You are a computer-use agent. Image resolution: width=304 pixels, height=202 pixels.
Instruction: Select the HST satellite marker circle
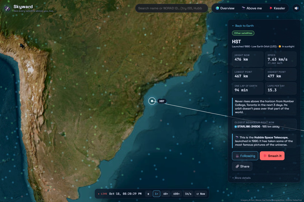pyautogui.click(x=152, y=101)
